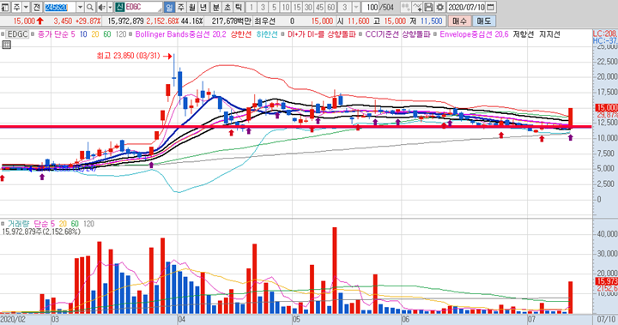Toggle the DI+가 DI-를 상향돌파 legend marker
Viewport: 618px width, 325px height.
click(282, 34)
